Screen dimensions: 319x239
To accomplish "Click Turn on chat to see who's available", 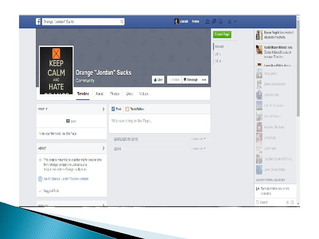I will point(275,191).
